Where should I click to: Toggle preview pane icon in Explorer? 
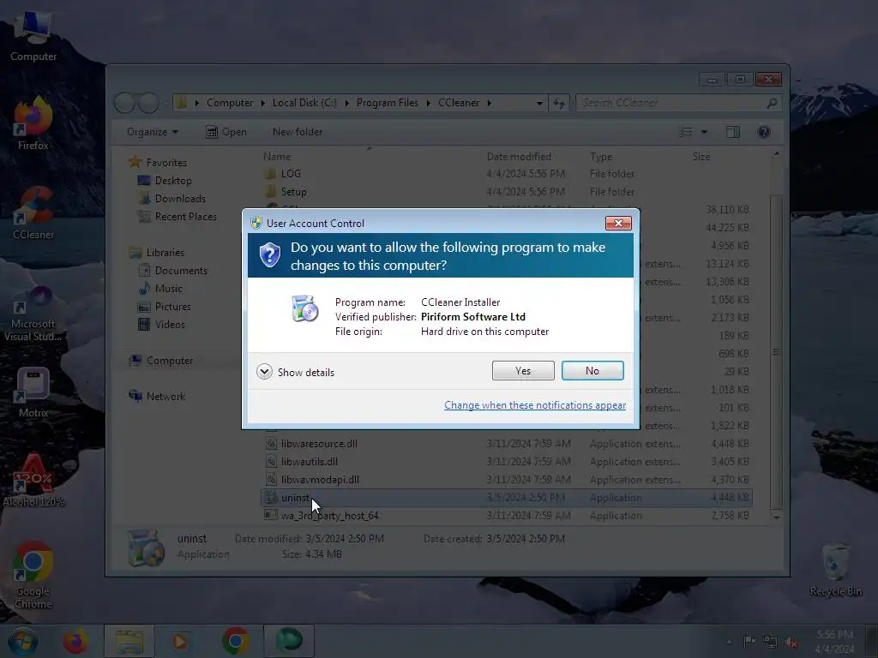click(733, 132)
